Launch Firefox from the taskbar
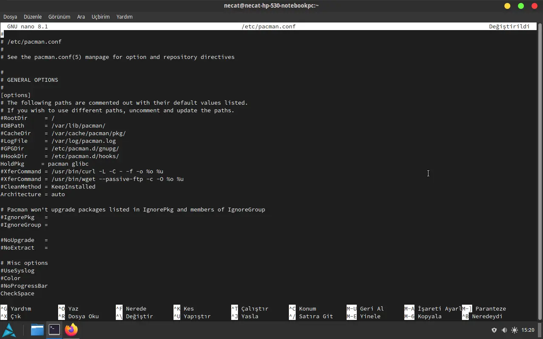Viewport: 543px width, 339px height. (71, 330)
